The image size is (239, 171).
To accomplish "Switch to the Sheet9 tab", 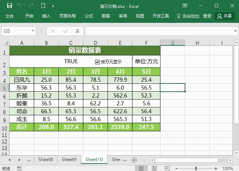I will click(x=69, y=159).
